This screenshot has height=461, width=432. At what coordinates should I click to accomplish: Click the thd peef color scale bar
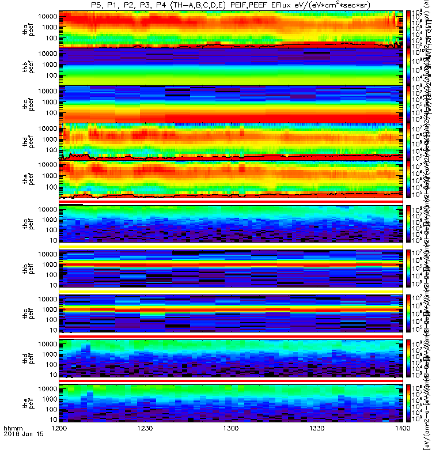(408, 142)
